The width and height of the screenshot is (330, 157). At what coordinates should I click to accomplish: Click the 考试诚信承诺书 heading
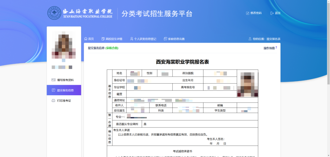pyautogui.click(x=182, y=151)
